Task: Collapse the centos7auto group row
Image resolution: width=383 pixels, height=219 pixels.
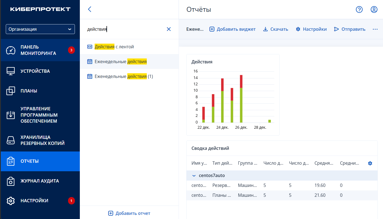Action: tap(194, 176)
